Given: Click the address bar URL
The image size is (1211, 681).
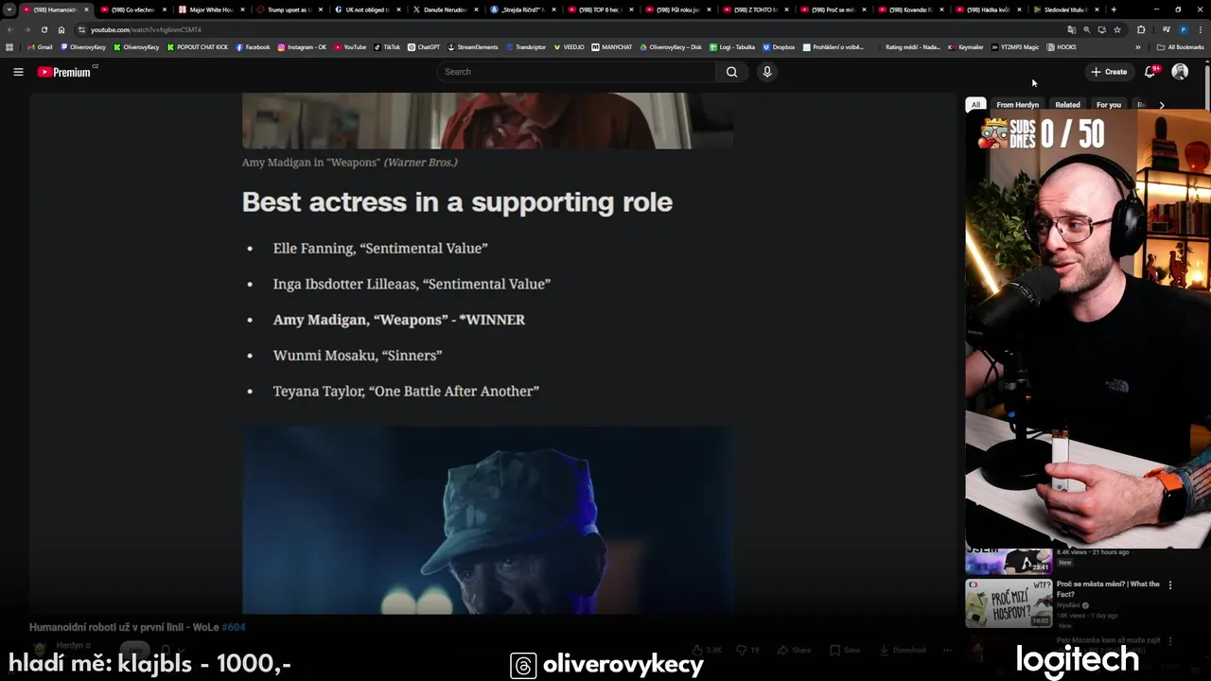Looking at the screenshot, I should [146, 30].
